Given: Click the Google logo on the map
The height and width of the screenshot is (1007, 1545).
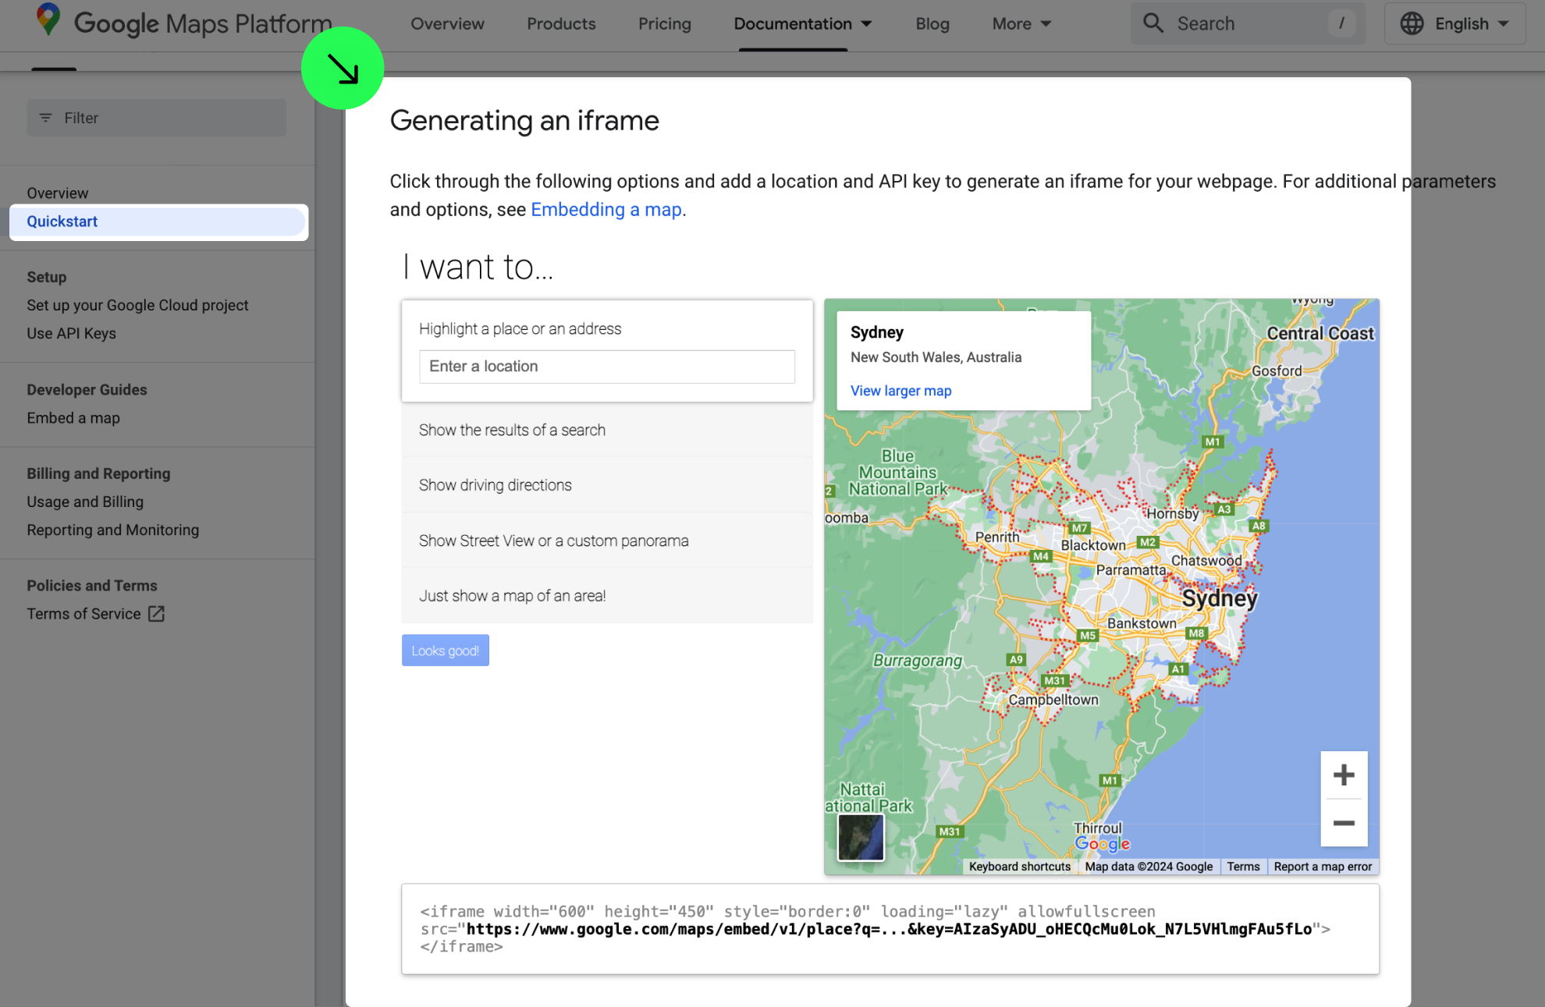Looking at the screenshot, I should point(1102,843).
